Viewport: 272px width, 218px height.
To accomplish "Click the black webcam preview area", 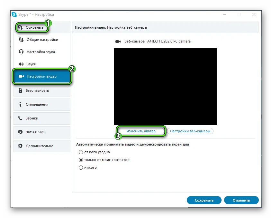I will (166, 87).
